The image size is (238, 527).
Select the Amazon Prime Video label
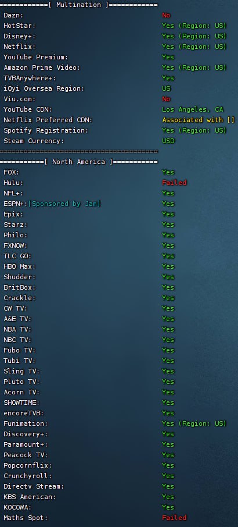coord(42,67)
